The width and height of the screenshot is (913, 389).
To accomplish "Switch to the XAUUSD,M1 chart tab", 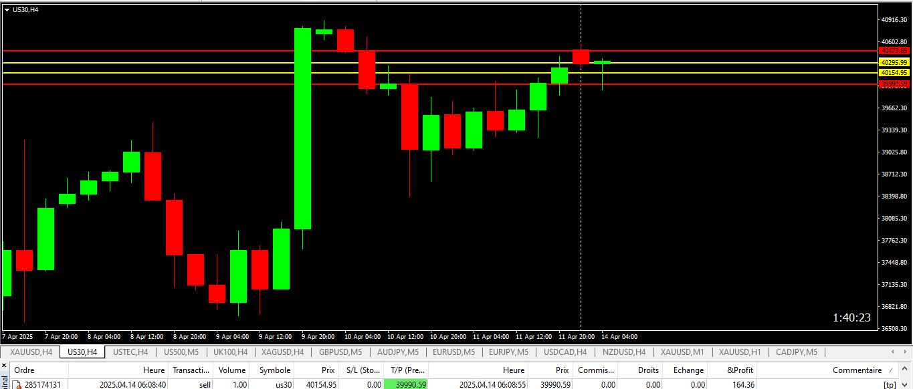I will (x=682, y=352).
